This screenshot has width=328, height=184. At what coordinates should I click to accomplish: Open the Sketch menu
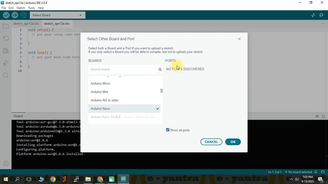pyautogui.click(x=20, y=8)
